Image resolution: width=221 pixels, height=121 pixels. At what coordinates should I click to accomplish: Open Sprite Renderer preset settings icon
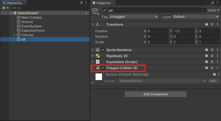pos(212,50)
